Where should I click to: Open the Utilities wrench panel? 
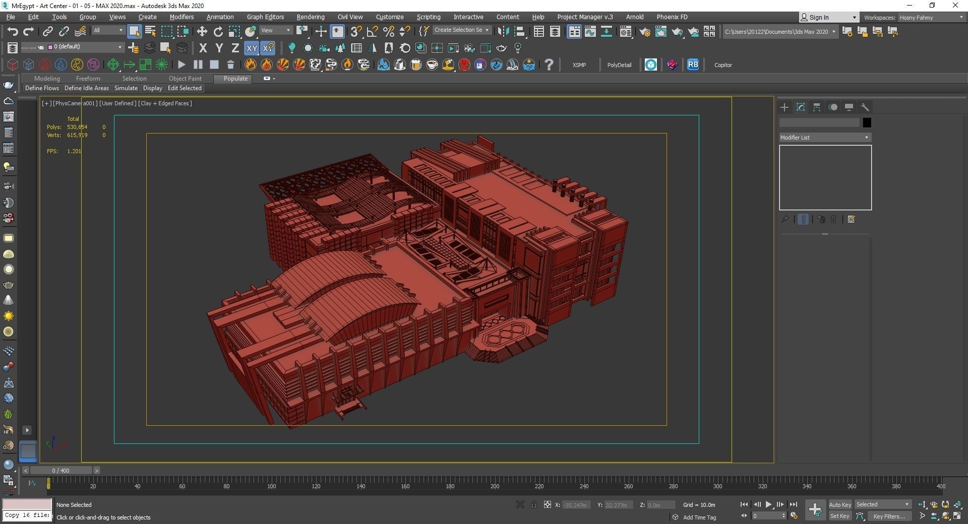(865, 107)
